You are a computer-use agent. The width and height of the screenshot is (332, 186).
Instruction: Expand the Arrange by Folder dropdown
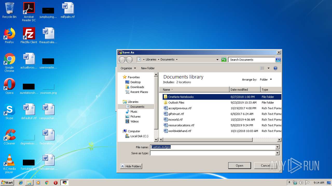pos(266,80)
